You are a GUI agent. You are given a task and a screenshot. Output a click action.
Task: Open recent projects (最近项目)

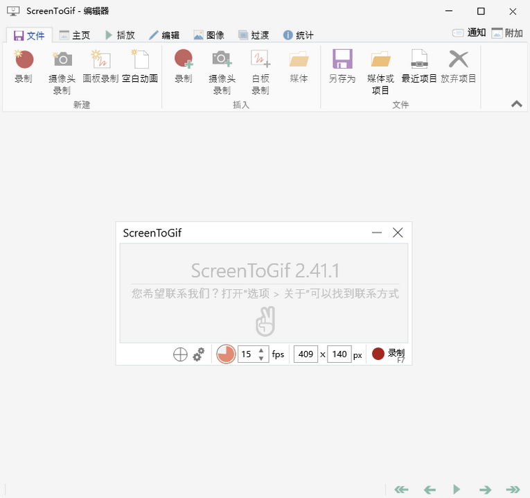click(x=419, y=67)
